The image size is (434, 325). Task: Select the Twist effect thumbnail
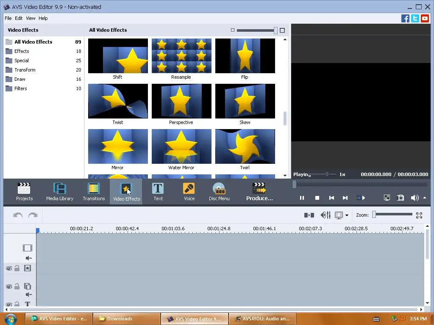(118, 101)
